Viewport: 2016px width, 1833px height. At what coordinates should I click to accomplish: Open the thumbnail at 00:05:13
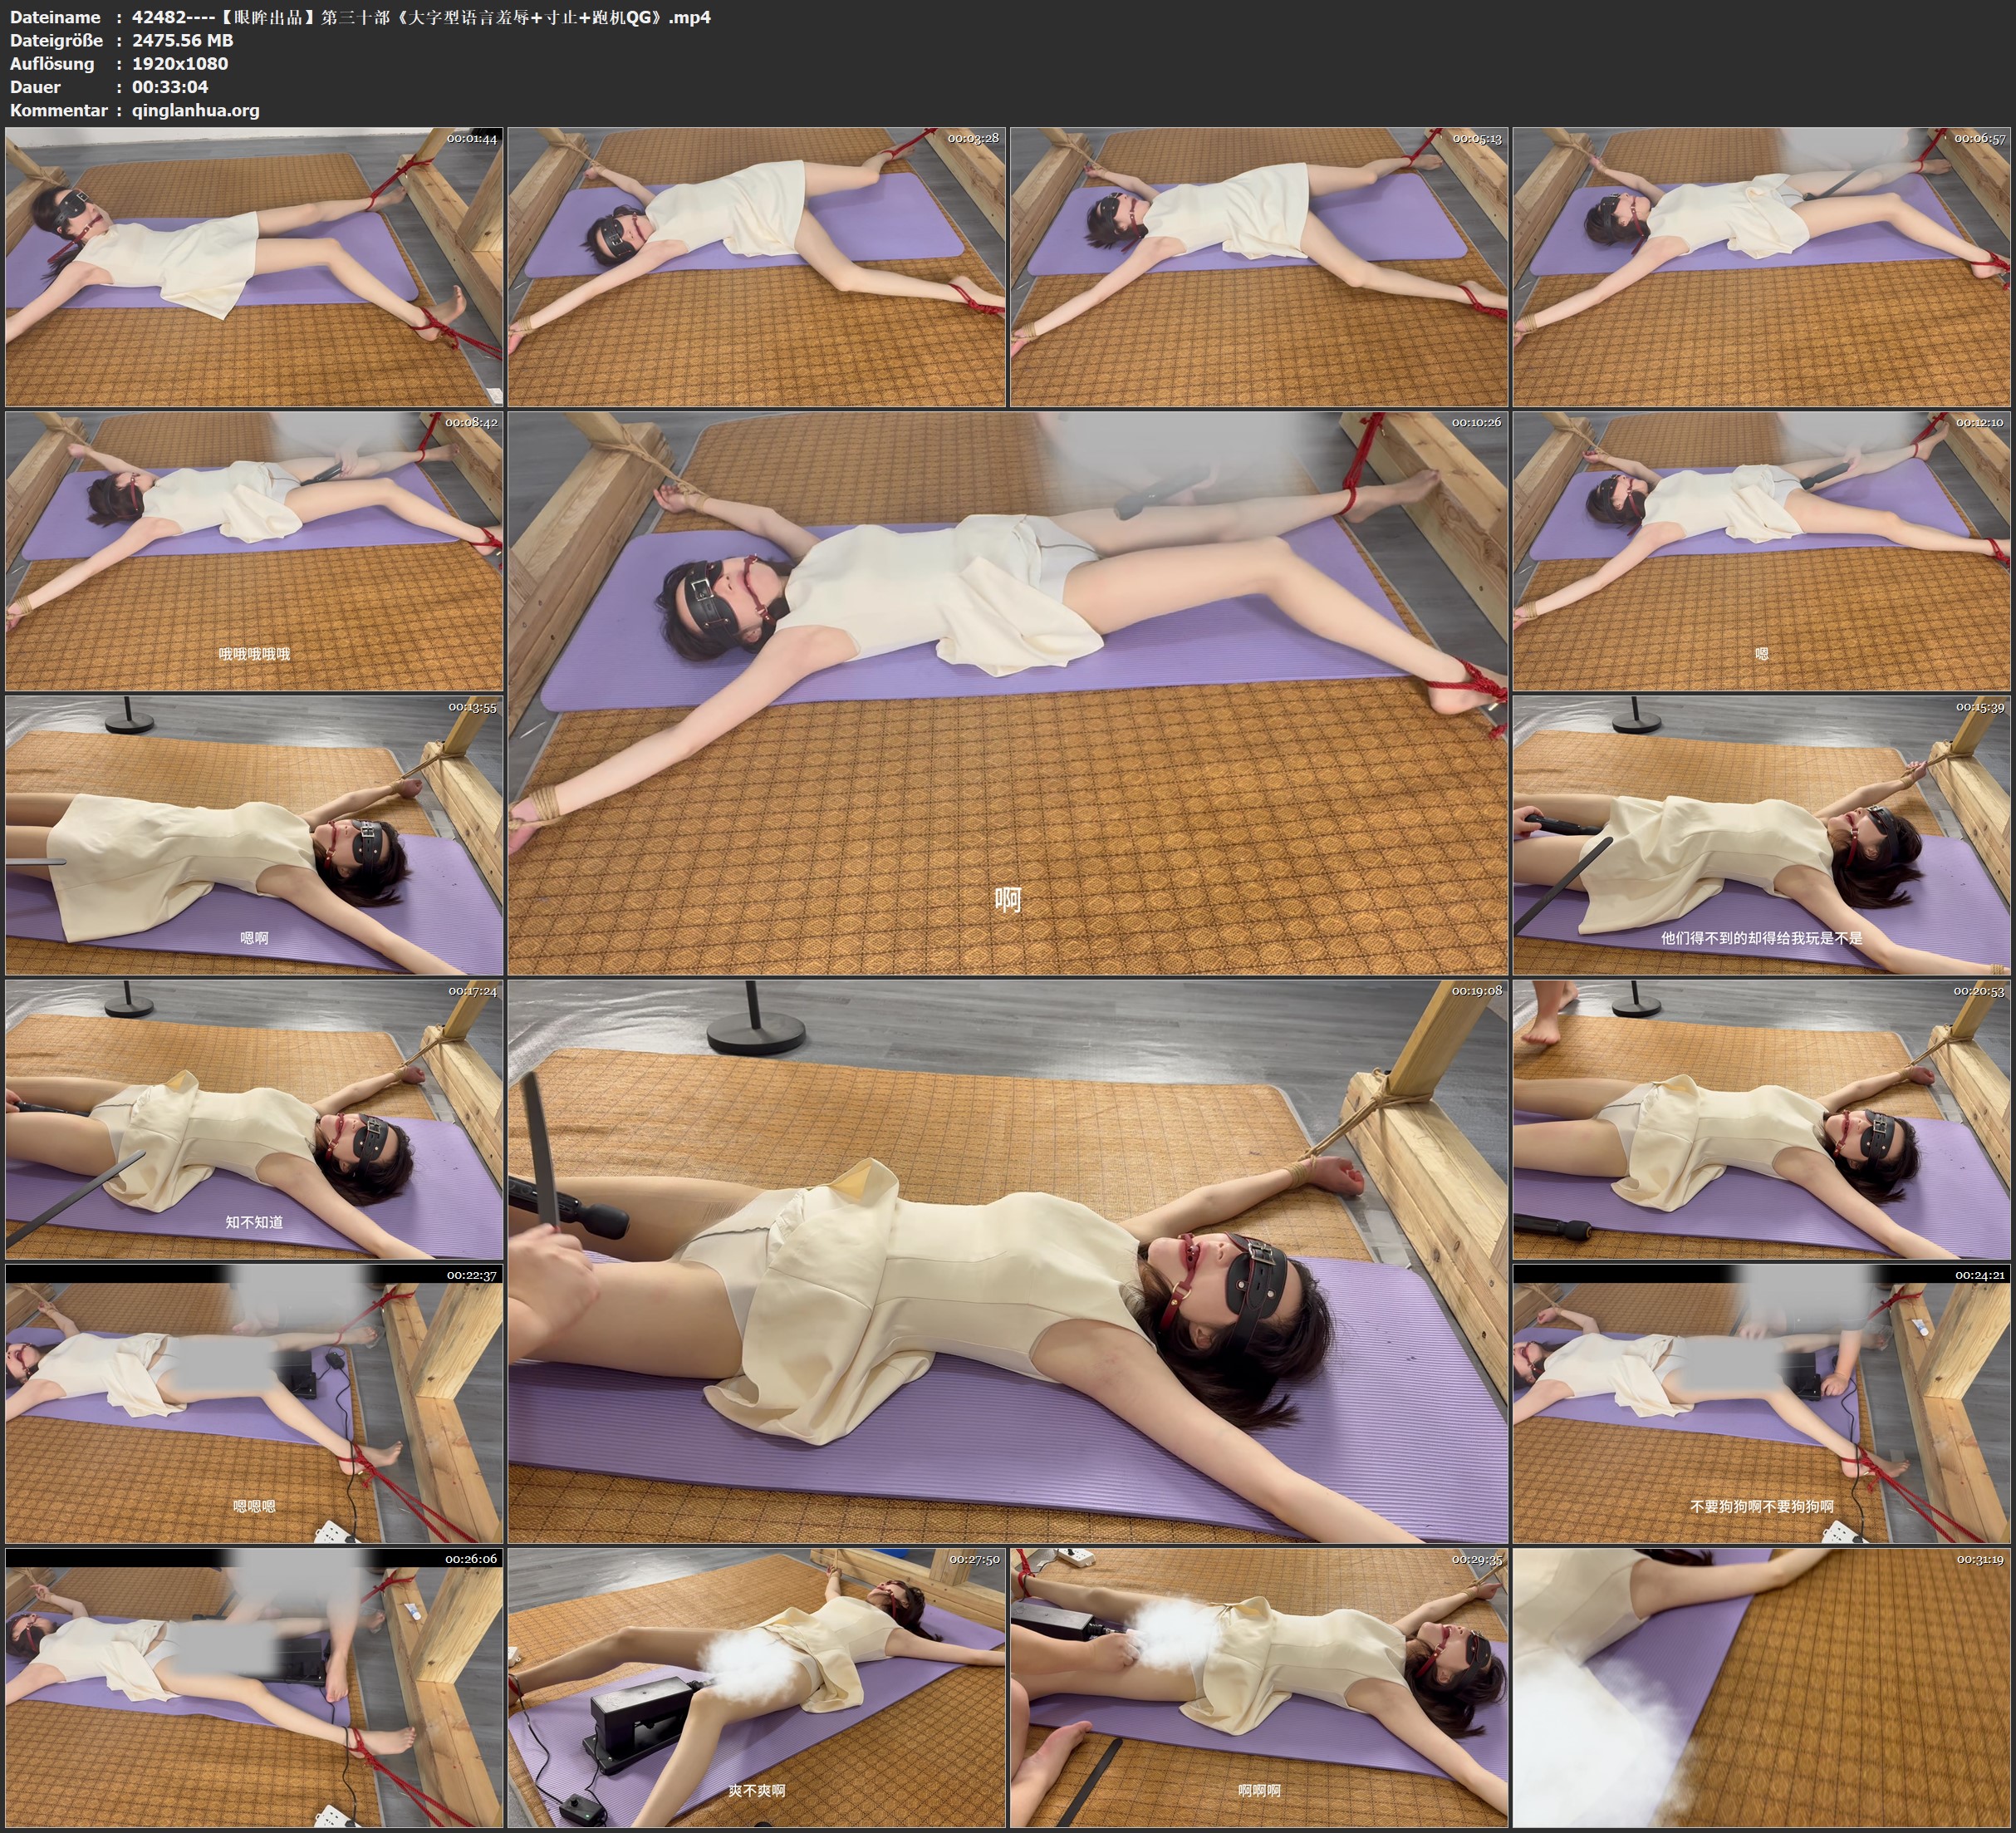[x=1259, y=268]
